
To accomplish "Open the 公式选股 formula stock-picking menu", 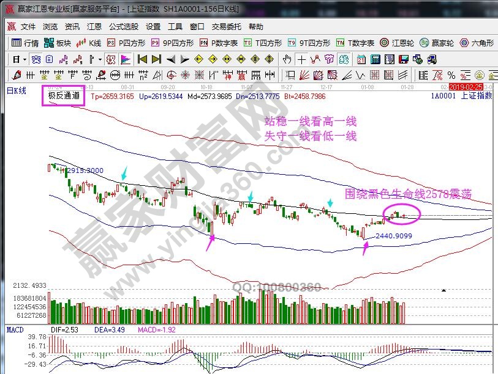I will [124, 27].
